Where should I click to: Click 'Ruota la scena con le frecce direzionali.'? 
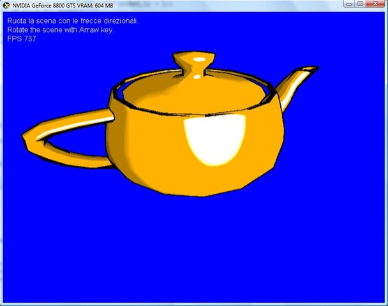[x=73, y=21]
